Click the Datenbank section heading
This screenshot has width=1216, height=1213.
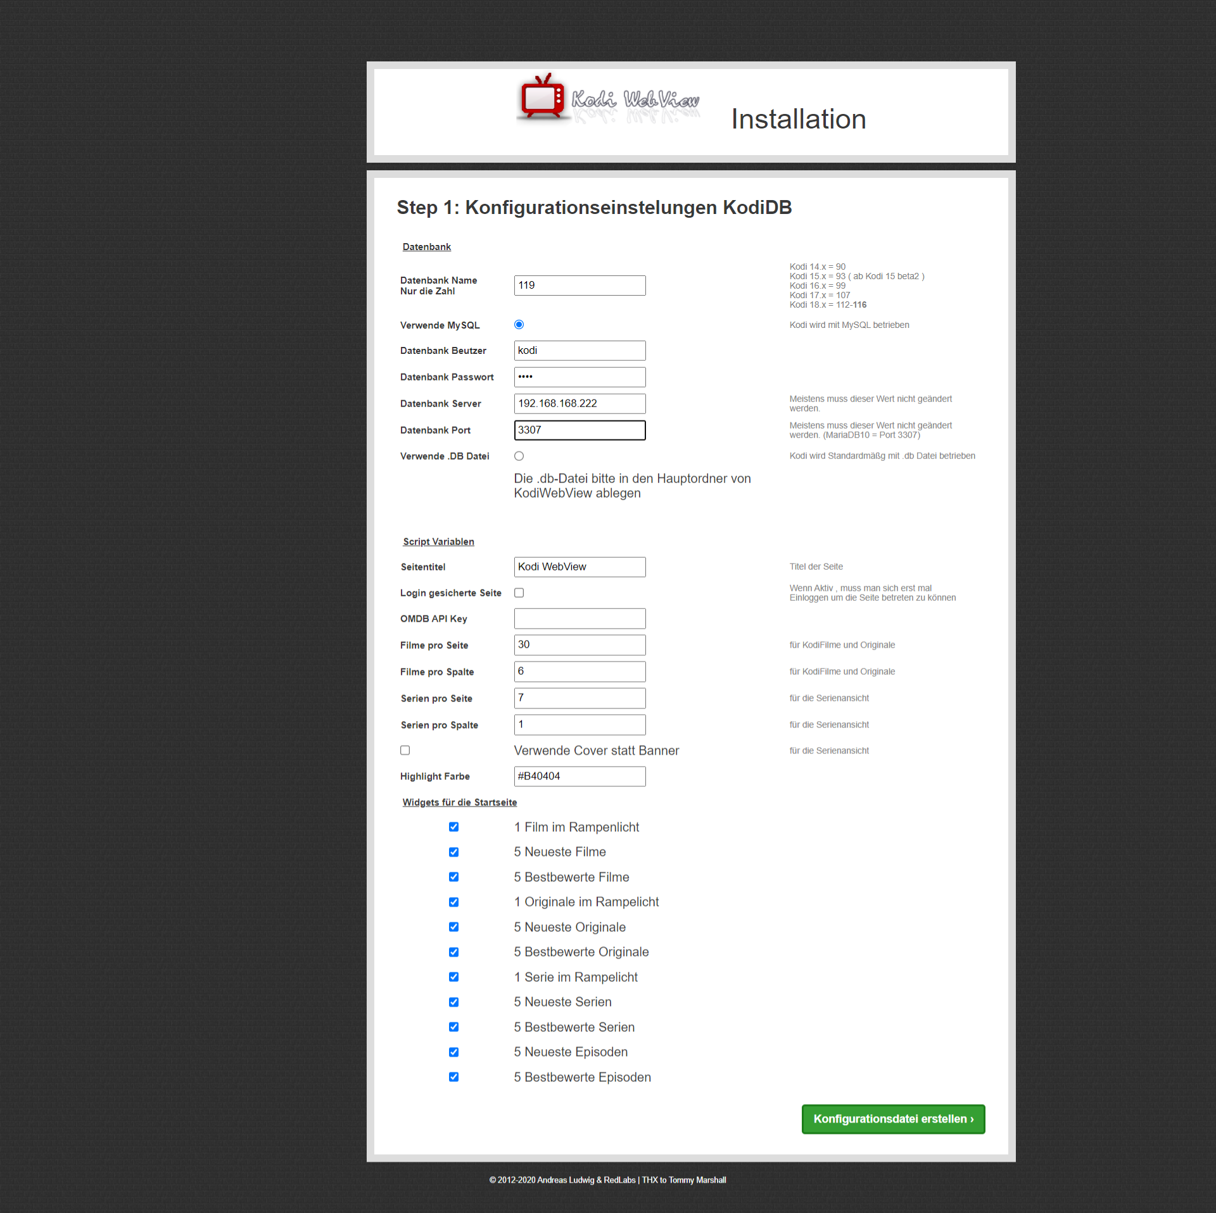(426, 247)
